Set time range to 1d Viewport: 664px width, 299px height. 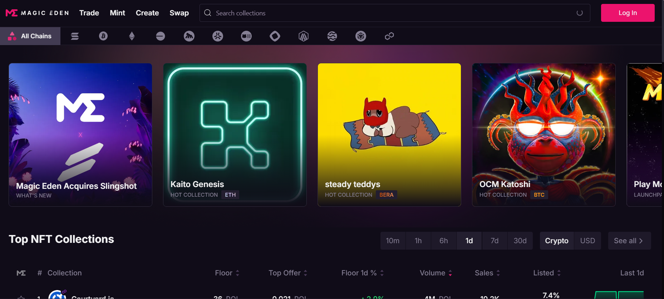coord(469,241)
